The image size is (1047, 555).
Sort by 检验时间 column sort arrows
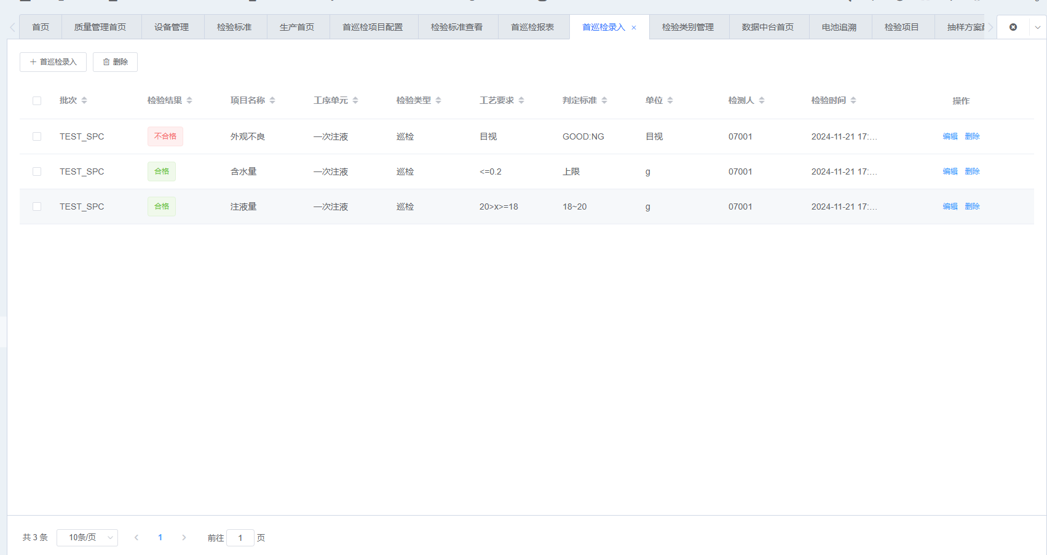coord(853,100)
